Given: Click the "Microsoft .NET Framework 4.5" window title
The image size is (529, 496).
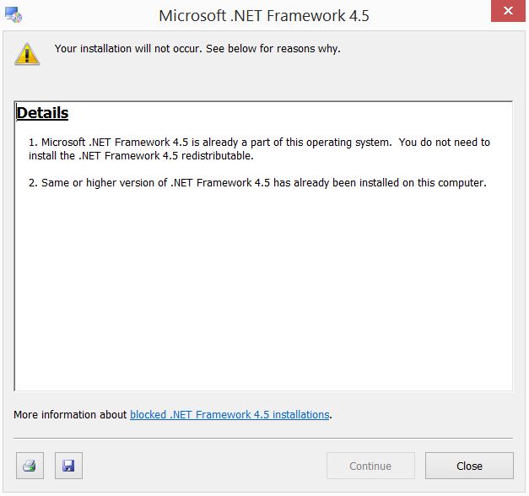Looking at the screenshot, I should pos(264,16).
